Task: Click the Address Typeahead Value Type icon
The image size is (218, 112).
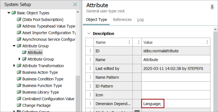Action: [x=19, y=26]
